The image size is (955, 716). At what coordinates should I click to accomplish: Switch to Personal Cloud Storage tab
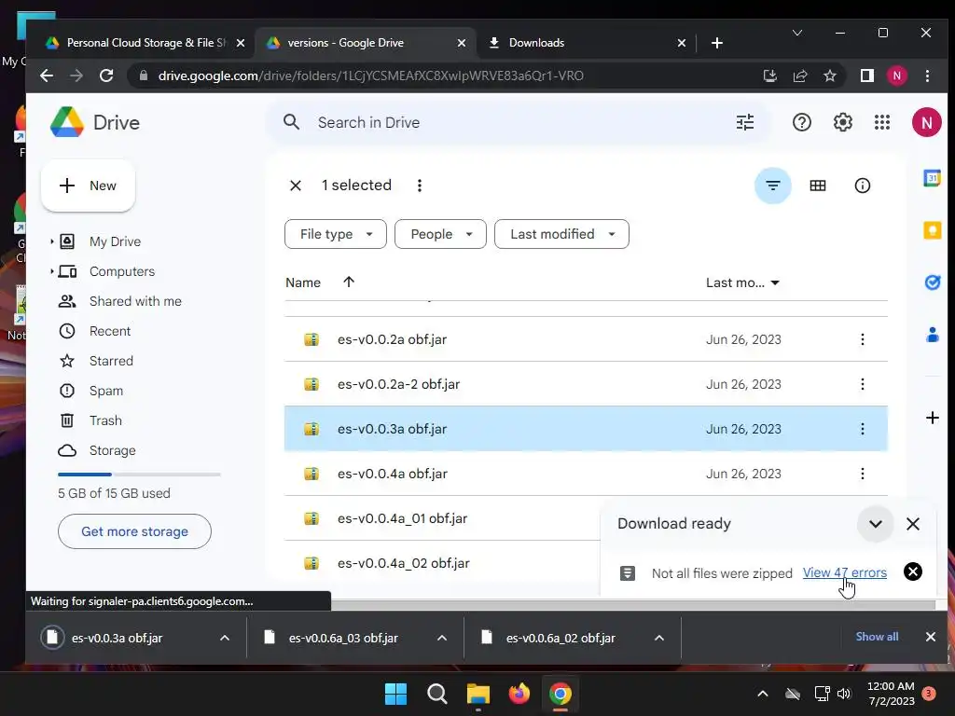tap(145, 43)
